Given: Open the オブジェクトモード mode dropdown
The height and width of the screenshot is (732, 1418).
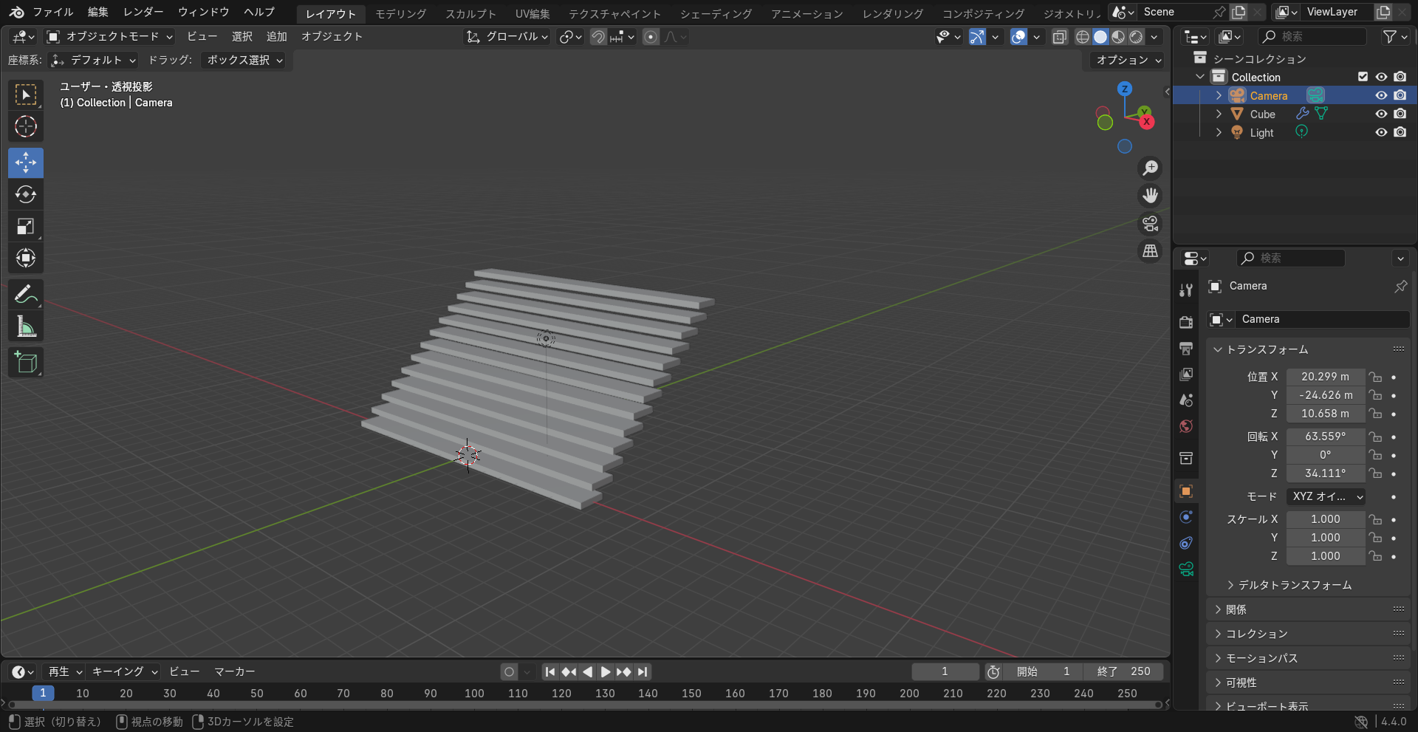Looking at the screenshot, I should point(109,36).
